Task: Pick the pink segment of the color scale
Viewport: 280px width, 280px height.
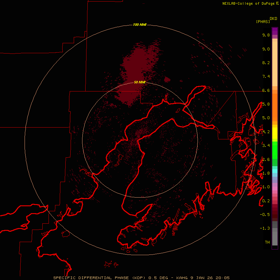Action: click(x=275, y=189)
